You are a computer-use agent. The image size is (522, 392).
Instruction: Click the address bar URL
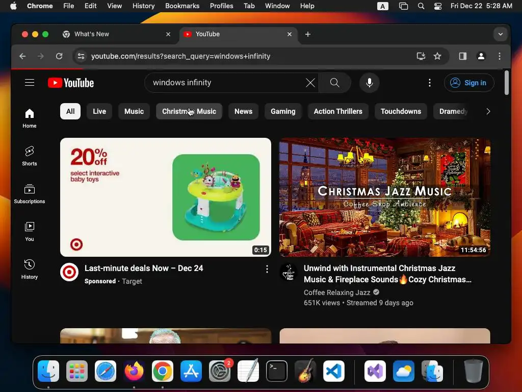tap(181, 56)
